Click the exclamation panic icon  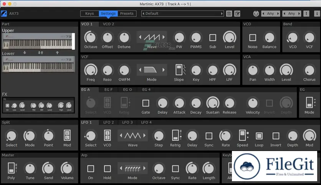(306, 14)
